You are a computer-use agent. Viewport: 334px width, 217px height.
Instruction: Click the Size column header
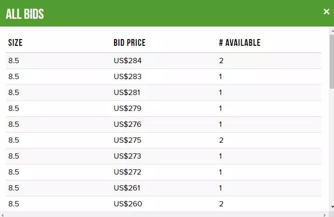click(15, 43)
